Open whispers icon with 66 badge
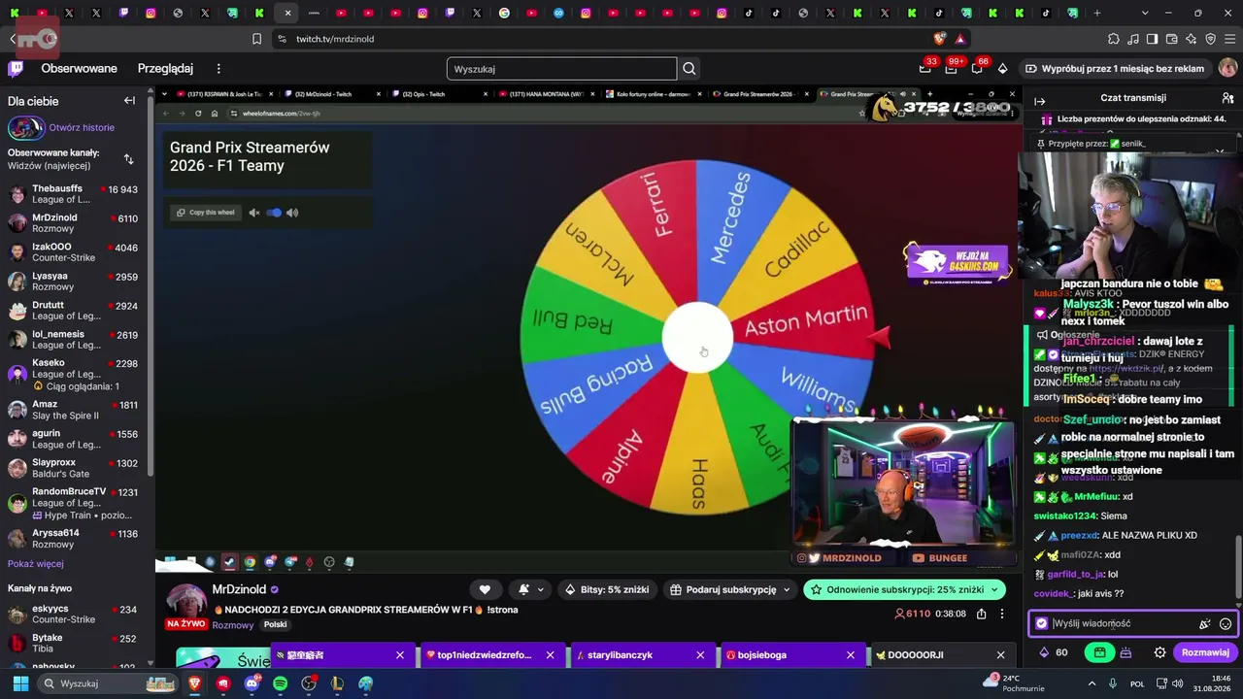This screenshot has height=699, width=1243. [x=977, y=69]
